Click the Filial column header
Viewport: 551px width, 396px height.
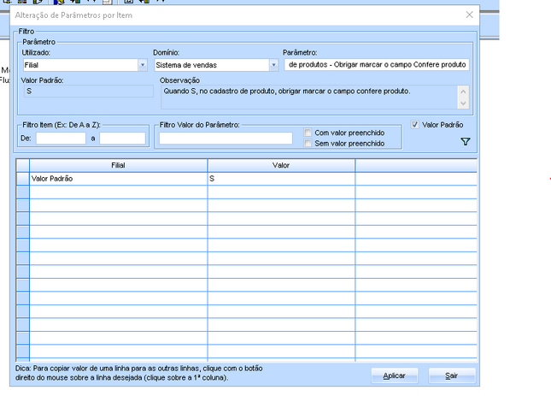tap(118, 165)
